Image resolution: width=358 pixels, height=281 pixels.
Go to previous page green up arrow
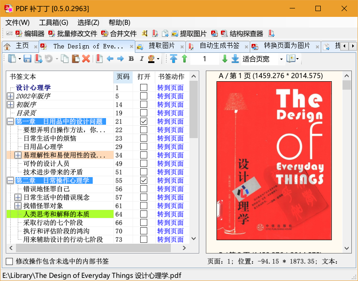(x=185, y=59)
